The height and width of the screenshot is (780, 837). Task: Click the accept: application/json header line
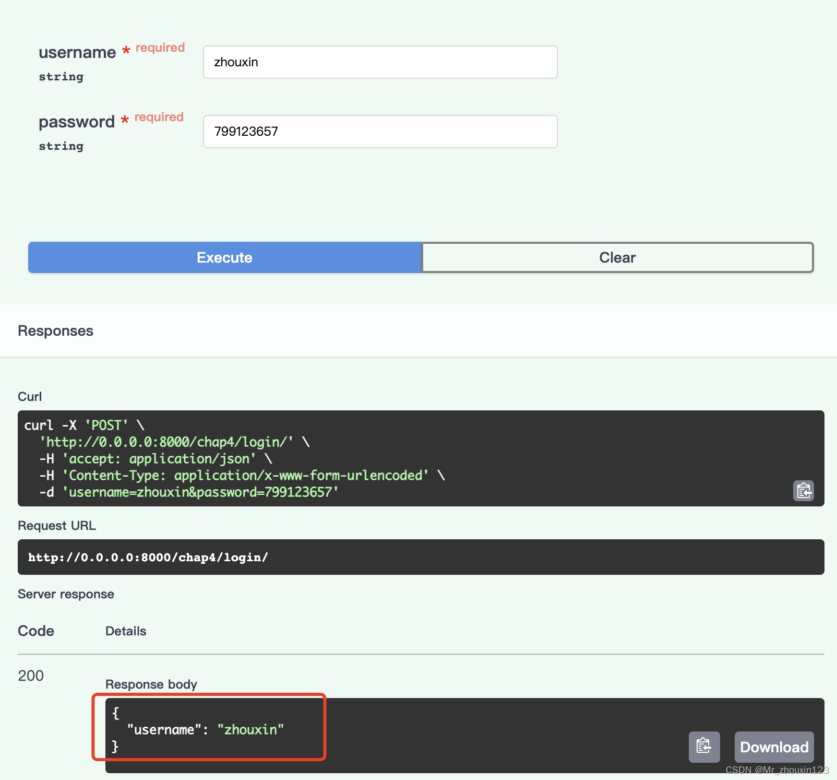click(156, 459)
